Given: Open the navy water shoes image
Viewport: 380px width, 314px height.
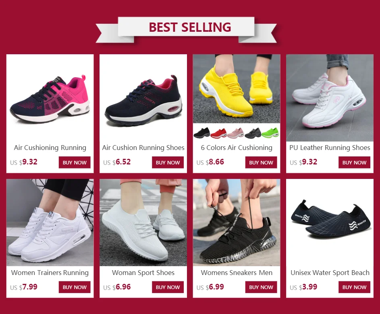Looking at the screenshot, I should point(330,223).
